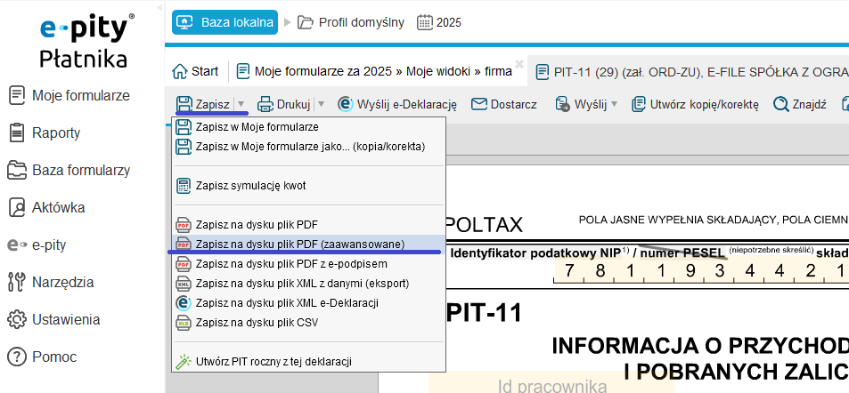Switch to the Start tab
The height and width of the screenshot is (393, 849).
(195, 71)
